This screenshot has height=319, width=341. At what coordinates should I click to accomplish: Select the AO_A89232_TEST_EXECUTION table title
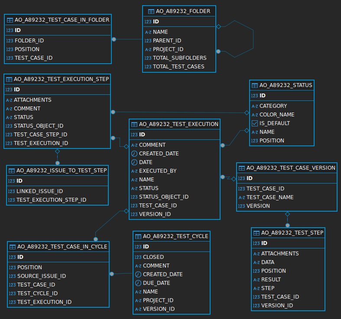click(179, 124)
